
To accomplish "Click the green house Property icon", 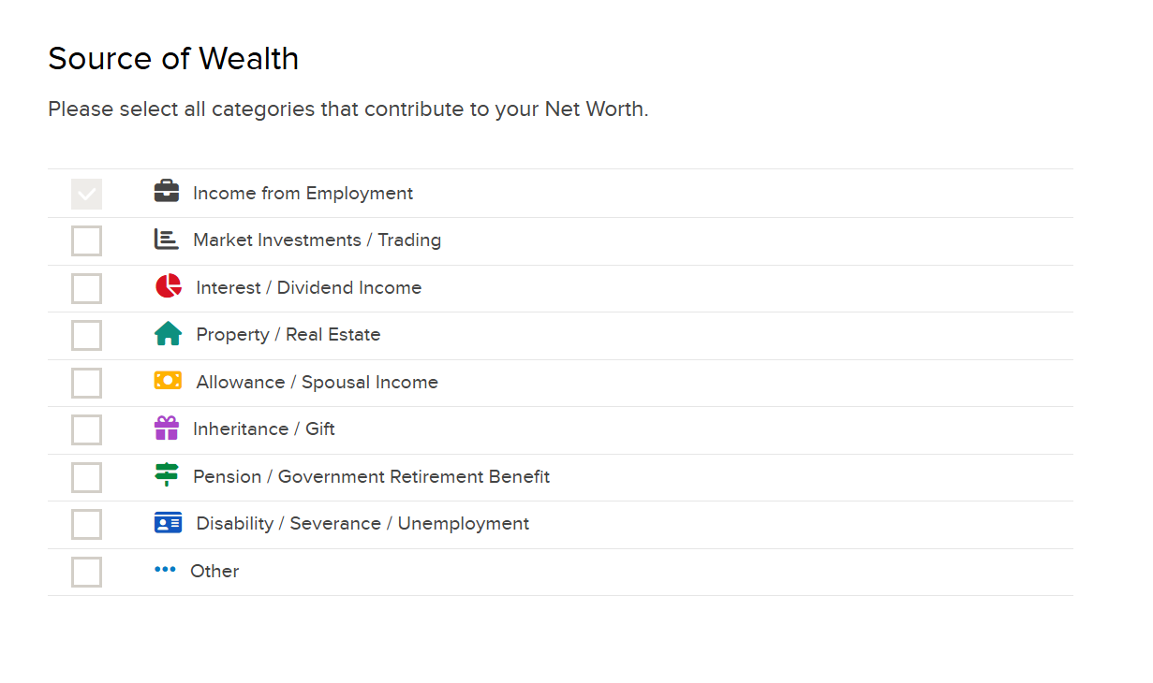I will pyautogui.click(x=169, y=334).
